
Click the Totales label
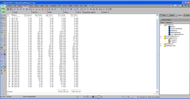click(9, 92)
